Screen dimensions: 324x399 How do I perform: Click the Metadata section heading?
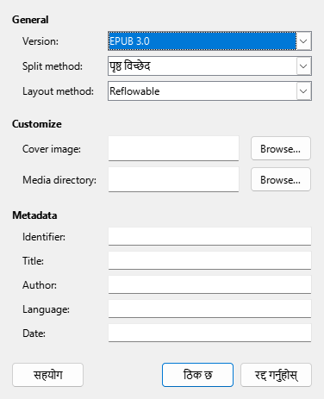point(34,215)
